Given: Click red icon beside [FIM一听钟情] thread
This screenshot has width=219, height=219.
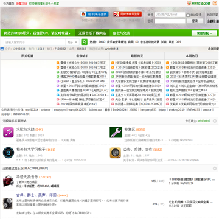Looking at the screenshot, I should [58, 99].
